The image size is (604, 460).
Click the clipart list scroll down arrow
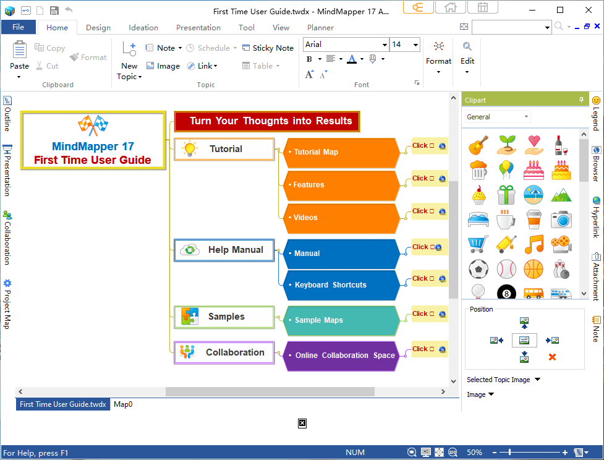[584, 294]
